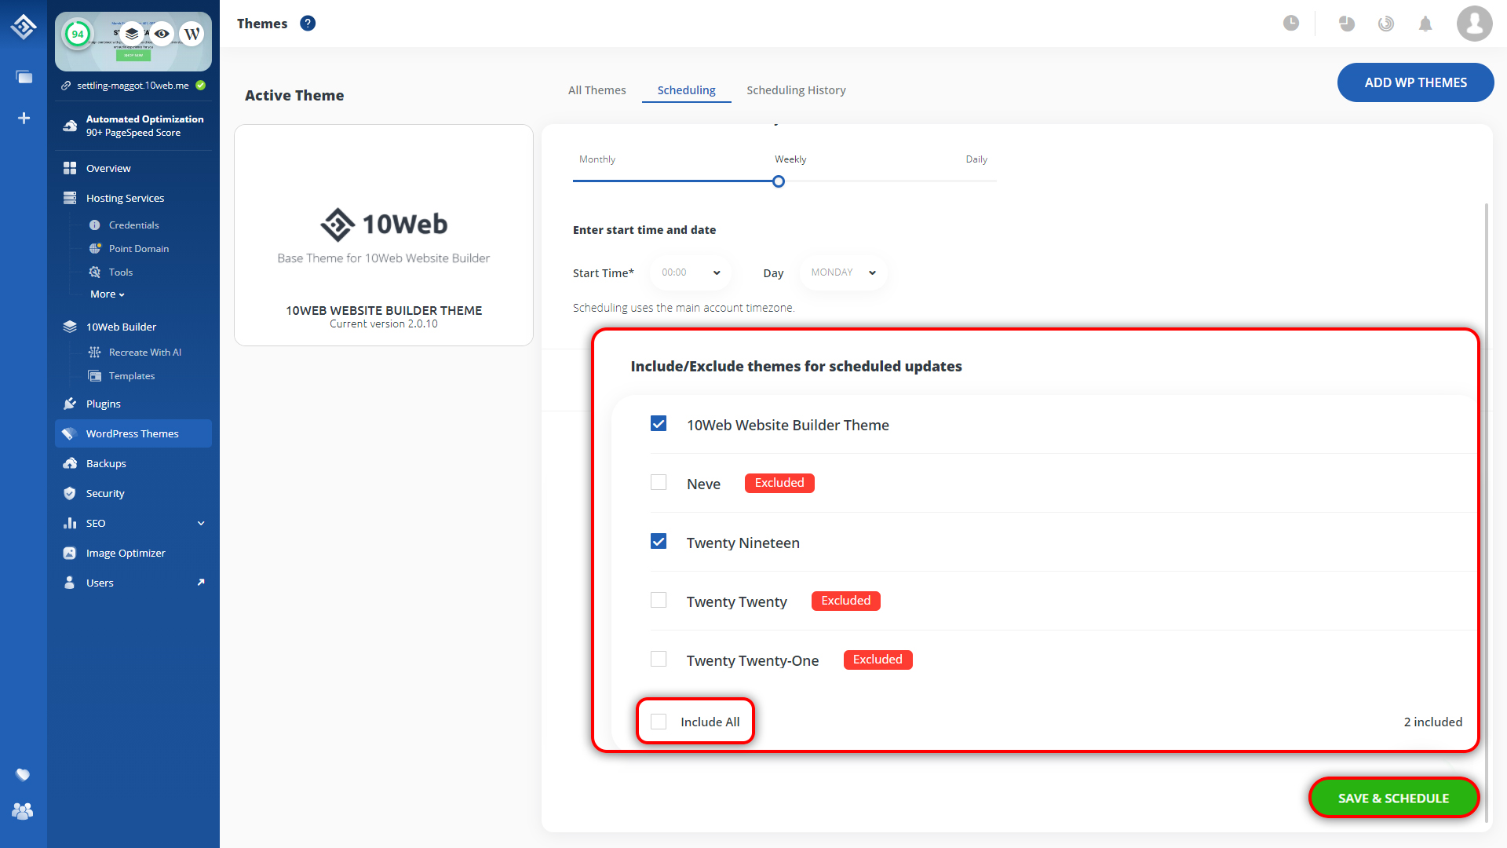Uncheck the Twenty Nineteen checkbox

point(659,542)
